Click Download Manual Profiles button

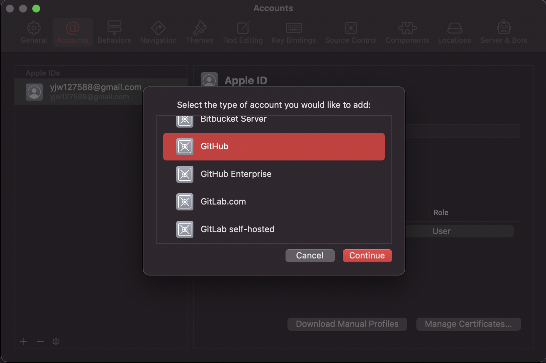(347, 324)
